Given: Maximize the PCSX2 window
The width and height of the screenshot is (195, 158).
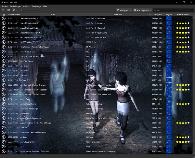Looking at the screenshot, I should (x=184, y=2).
